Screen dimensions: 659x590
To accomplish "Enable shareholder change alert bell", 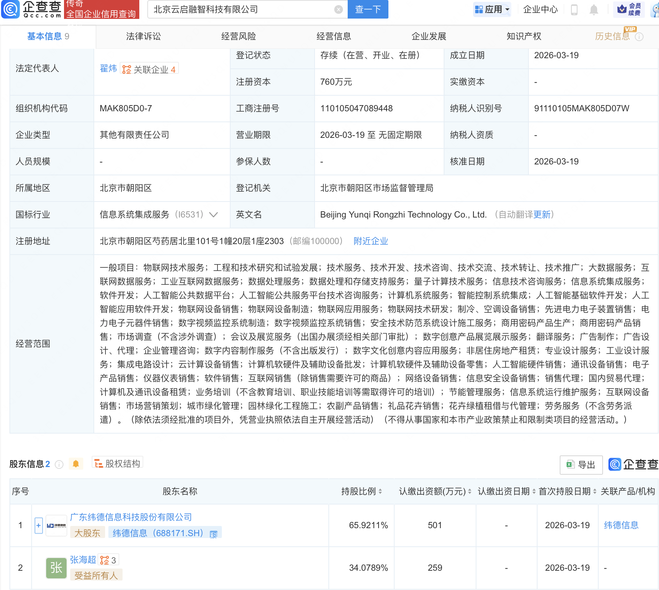I will (76, 464).
